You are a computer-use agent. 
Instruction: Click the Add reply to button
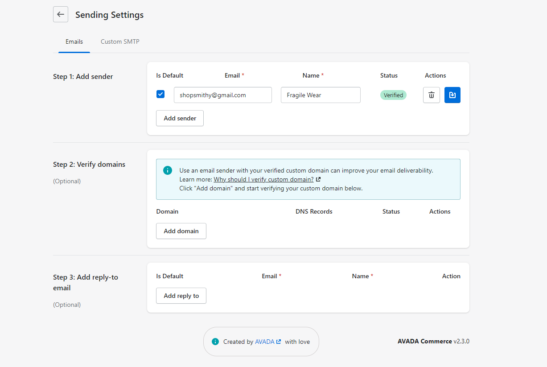click(181, 296)
